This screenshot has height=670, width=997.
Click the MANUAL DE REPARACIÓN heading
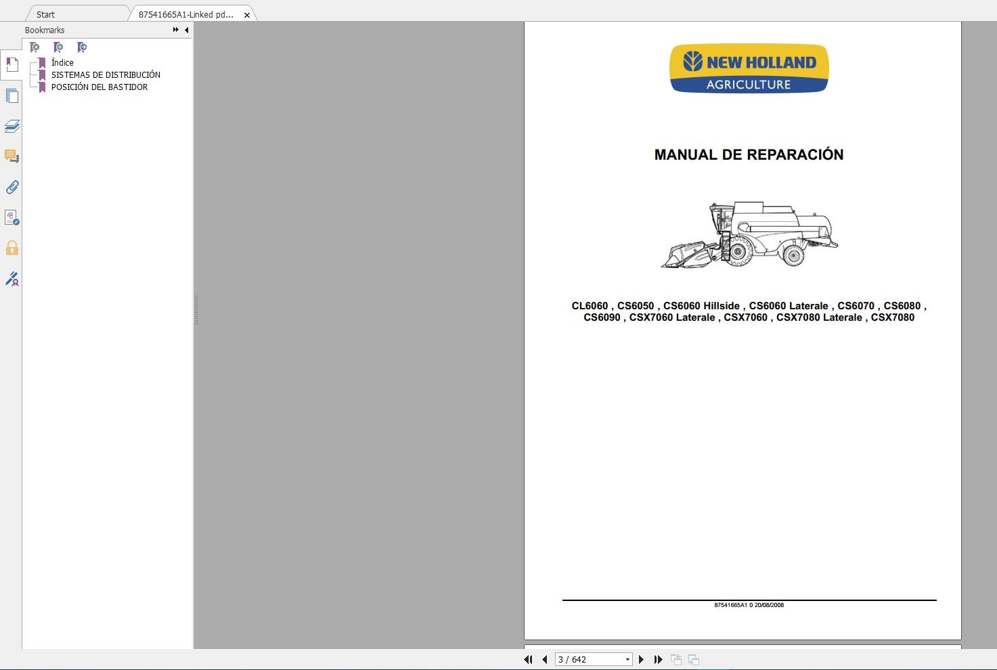749,154
